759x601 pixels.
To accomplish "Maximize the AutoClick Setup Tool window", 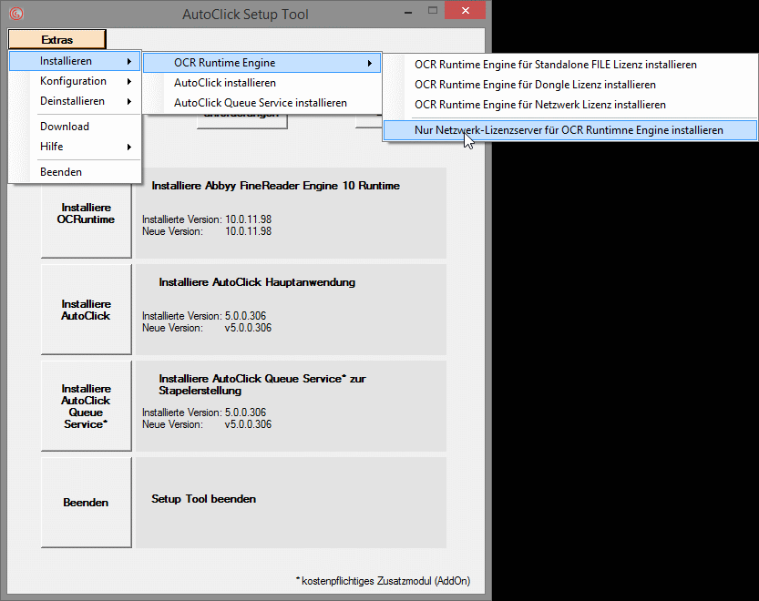I will click(433, 11).
